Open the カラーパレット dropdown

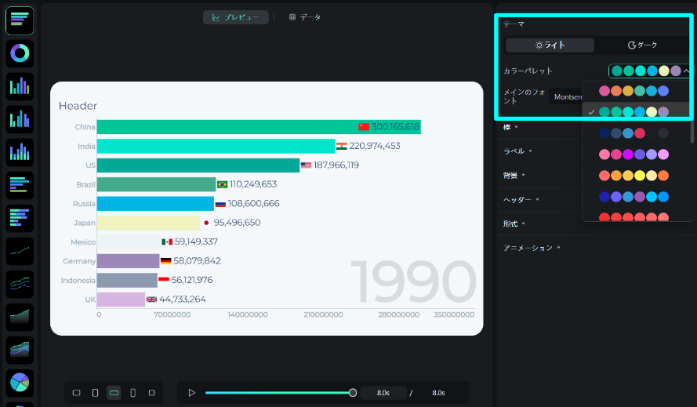point(649,71)
